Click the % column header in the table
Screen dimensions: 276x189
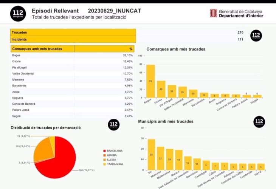(x=105, y=49)
